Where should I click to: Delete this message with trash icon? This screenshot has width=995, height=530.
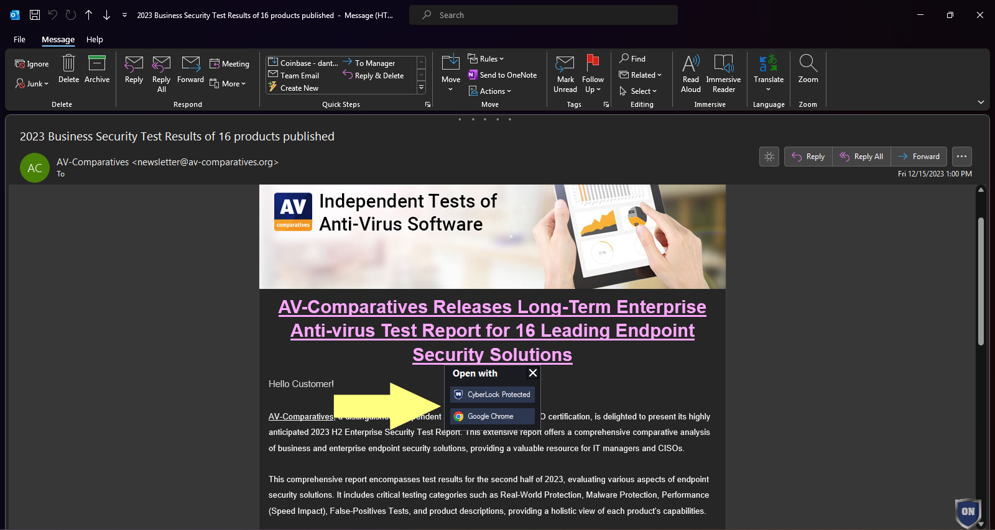[x=68, y=68]
